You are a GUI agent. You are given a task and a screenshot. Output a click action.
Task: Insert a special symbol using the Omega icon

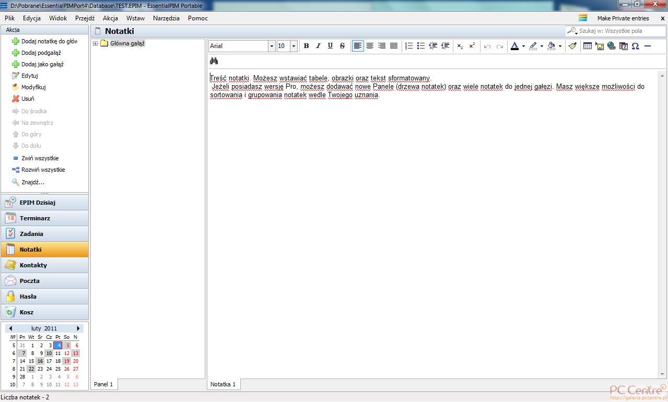click(635, 46)
